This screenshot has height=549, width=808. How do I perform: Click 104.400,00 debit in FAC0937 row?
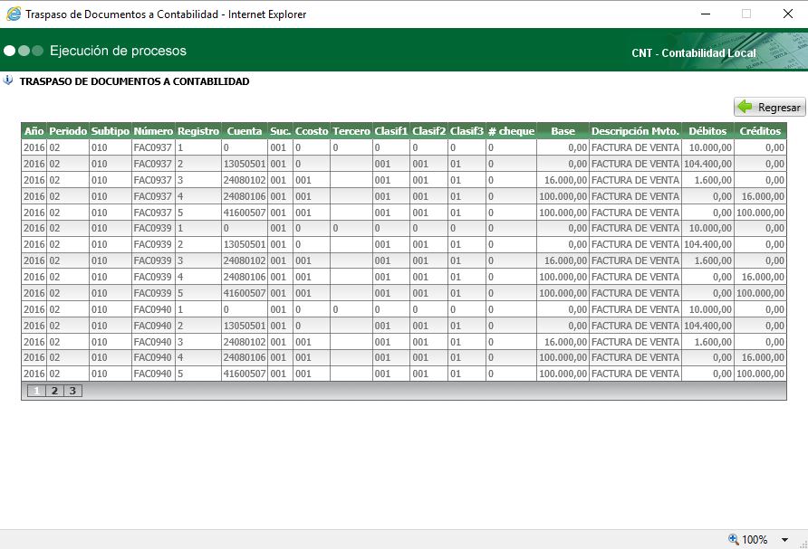pos(707,164)
